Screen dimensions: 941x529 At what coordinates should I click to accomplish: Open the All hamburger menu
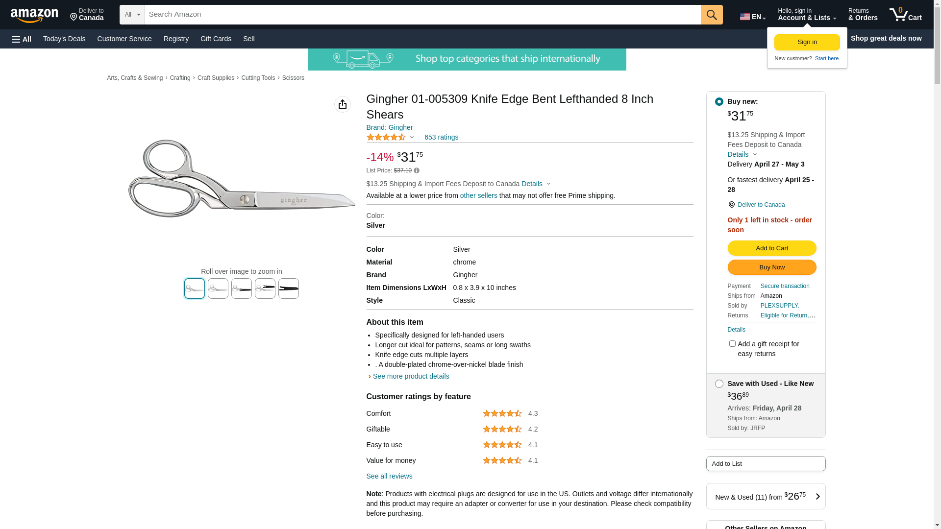coord(22,39)
